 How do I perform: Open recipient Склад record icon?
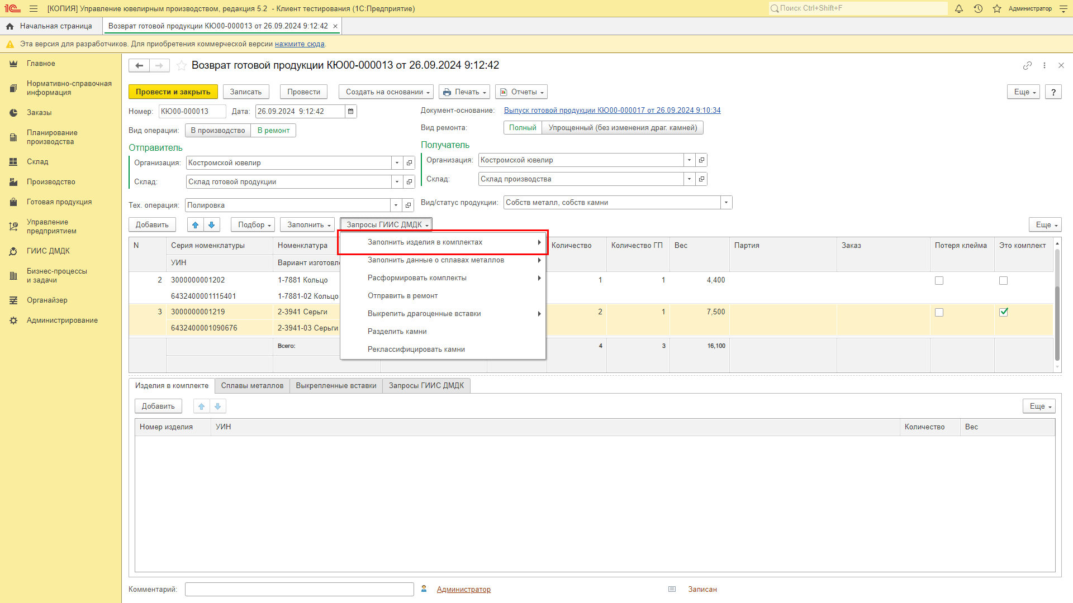pyautogui.click(x=701, y=179)
